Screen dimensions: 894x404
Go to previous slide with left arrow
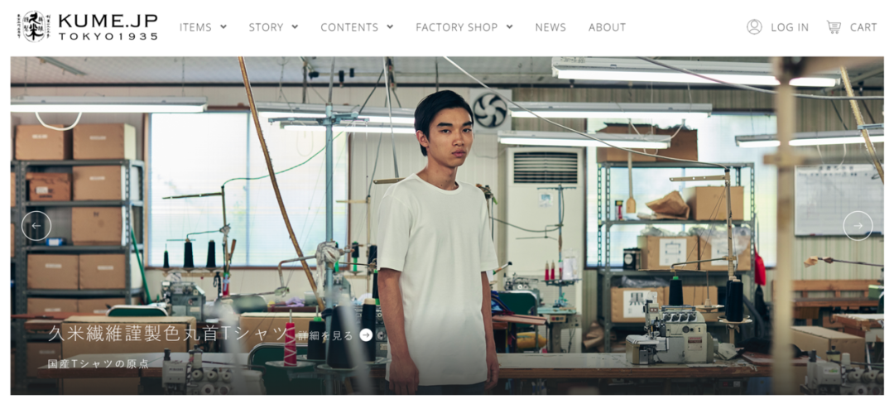coord(36,226)
